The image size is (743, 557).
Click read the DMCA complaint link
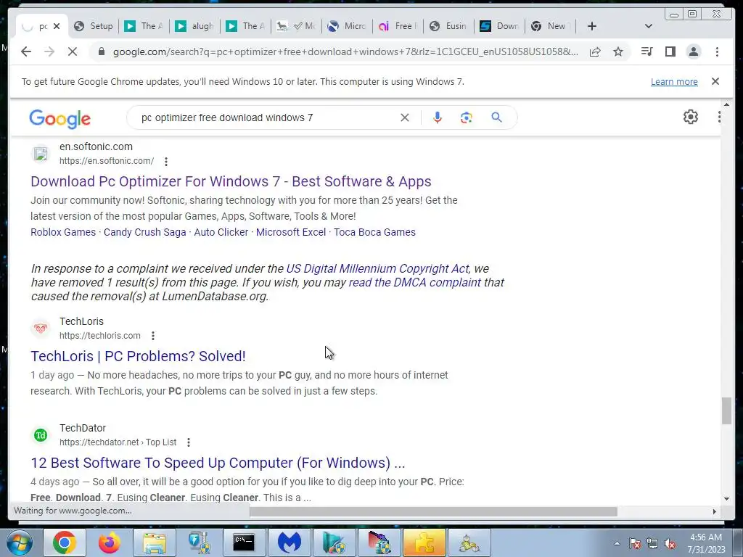point(414,282)
